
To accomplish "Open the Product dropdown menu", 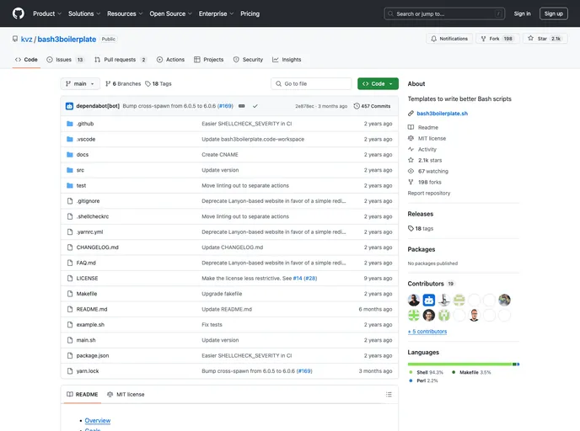I will 47,13.
